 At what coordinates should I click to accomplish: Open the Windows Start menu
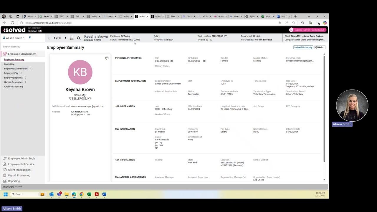(x=5, y=194)
